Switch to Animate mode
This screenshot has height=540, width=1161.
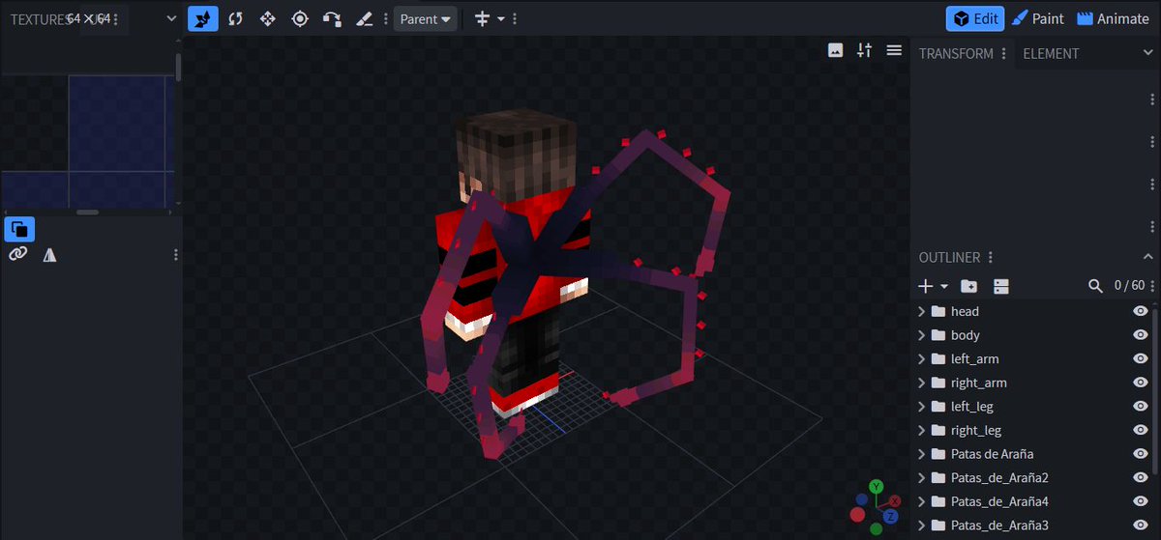tap(1113, 18)
